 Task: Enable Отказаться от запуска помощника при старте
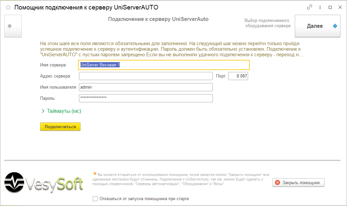(95, 198)
